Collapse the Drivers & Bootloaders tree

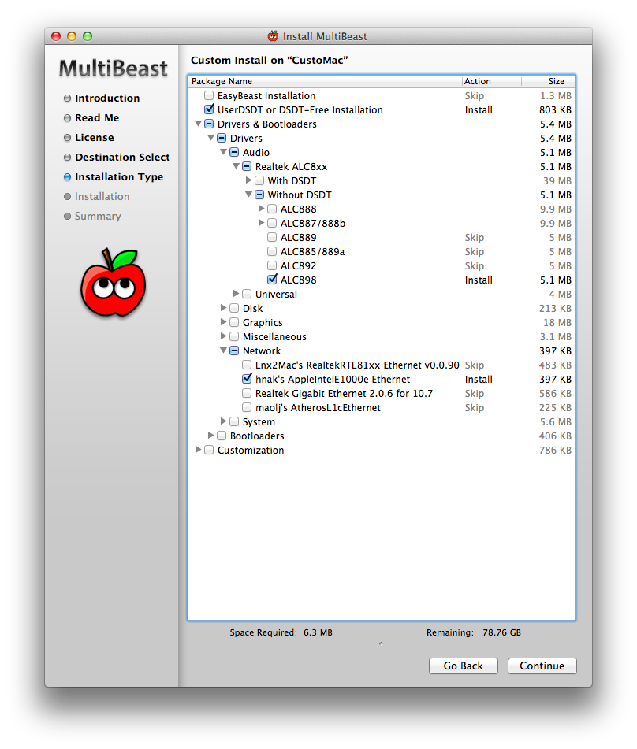[198, 124]
